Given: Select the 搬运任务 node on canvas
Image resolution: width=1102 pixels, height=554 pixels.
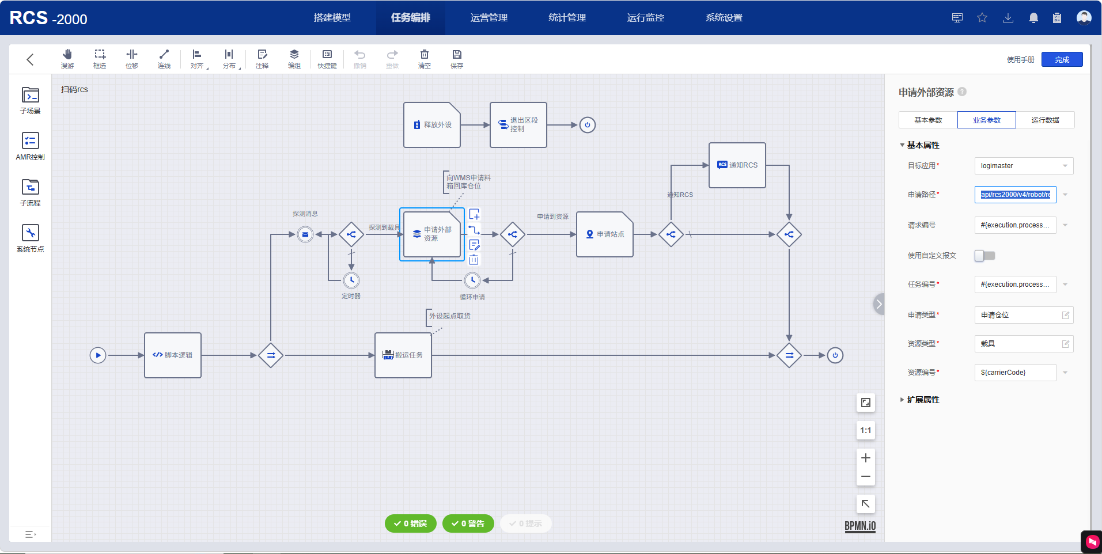Looking at the screenshot, I should pyautogui.click(x=403, y=355).
